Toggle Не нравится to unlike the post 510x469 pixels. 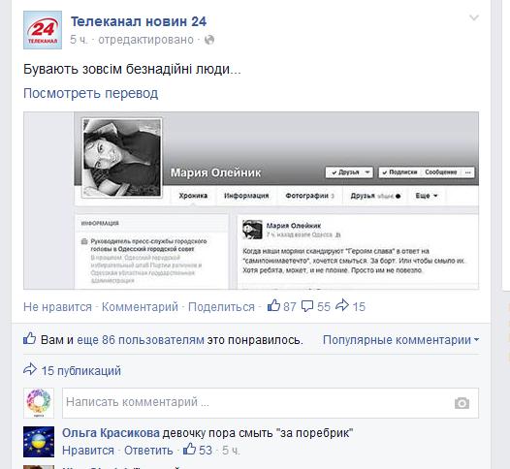coord(57,307)
